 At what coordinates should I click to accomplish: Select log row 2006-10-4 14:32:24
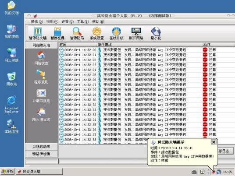tap(146, 70)
